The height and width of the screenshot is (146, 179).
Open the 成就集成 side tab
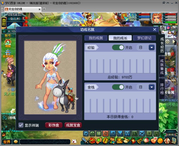(x=162, y=67)
